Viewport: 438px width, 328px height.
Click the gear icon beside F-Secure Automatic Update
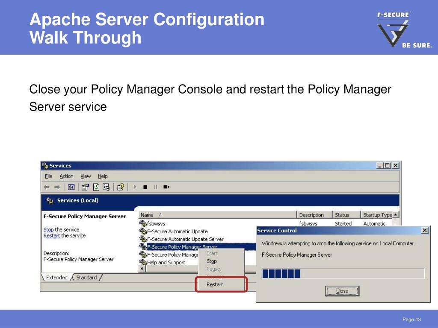143,231
